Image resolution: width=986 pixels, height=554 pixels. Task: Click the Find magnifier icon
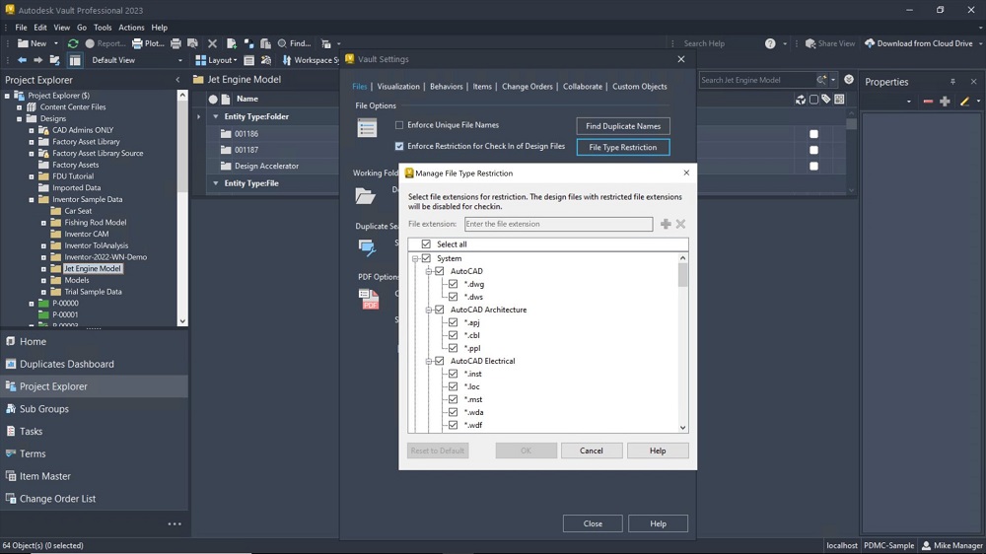point(282,43)
